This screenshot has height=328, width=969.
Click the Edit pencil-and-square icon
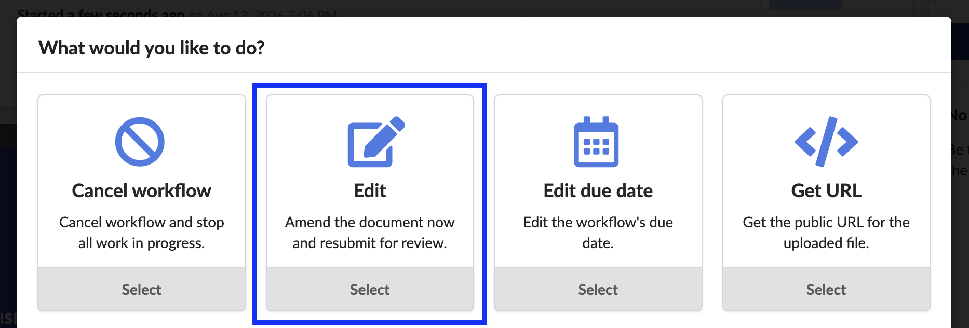coord(376,142)
